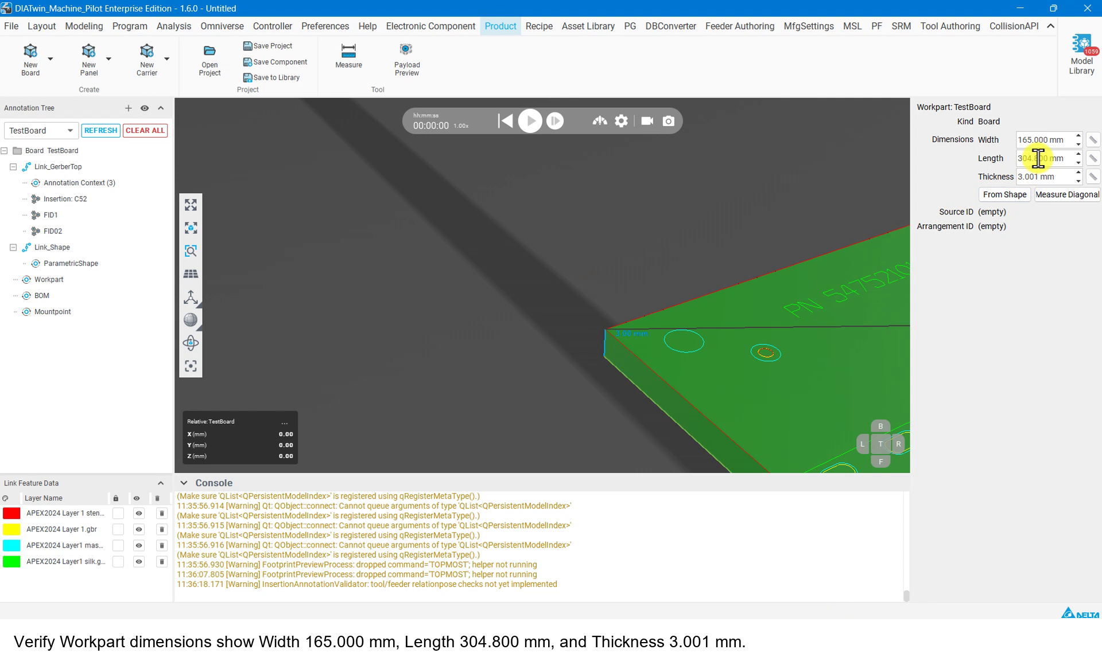Screen dimensions: 1102x665
Task: Open the Recipe tab
Action: coord(539,26)
